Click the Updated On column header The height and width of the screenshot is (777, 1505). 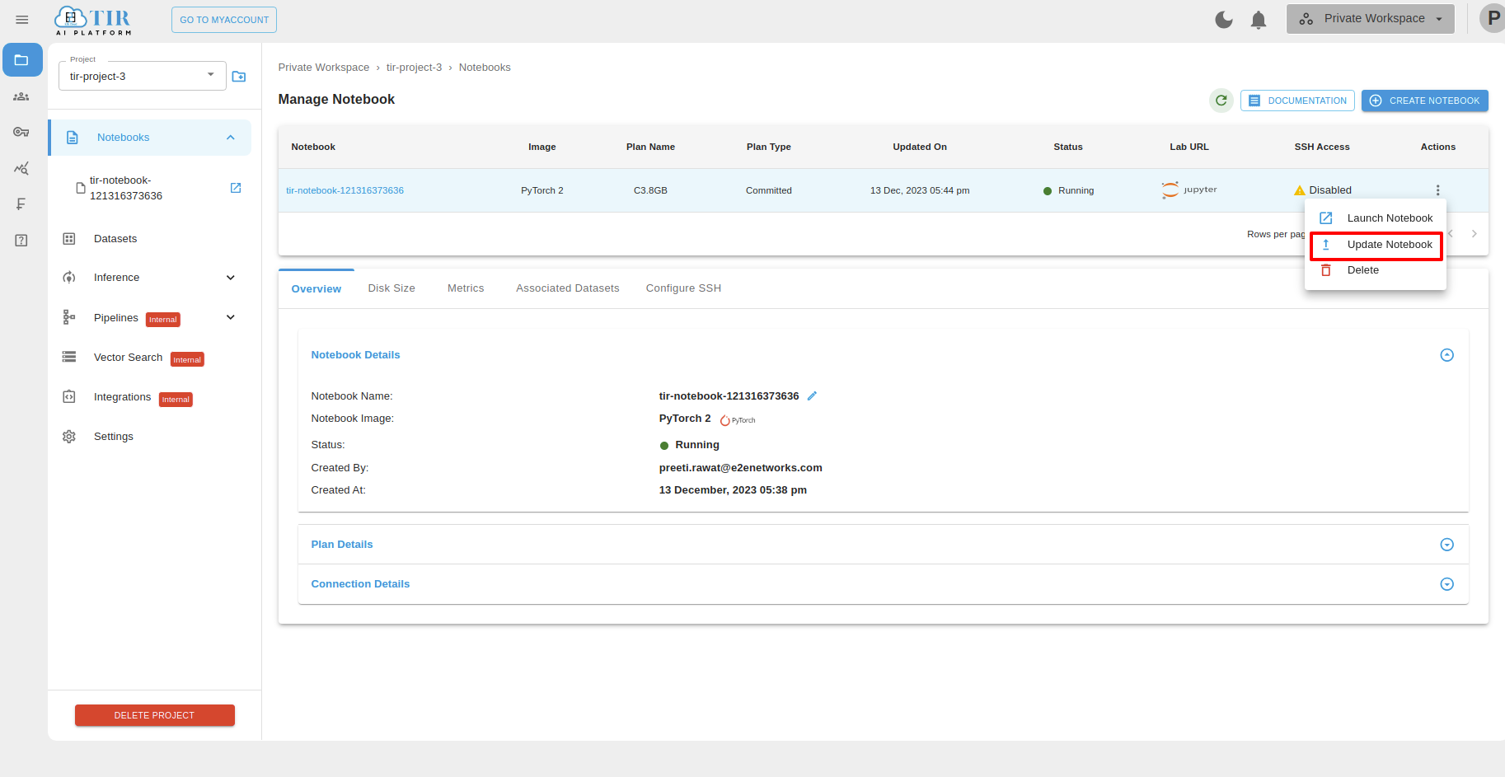[x=920, y=147]
